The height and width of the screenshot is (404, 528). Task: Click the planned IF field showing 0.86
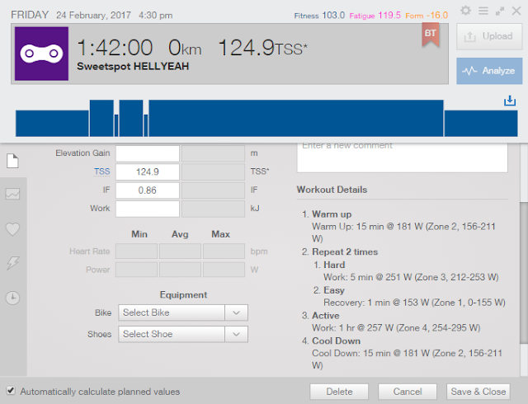pos(148,190)
